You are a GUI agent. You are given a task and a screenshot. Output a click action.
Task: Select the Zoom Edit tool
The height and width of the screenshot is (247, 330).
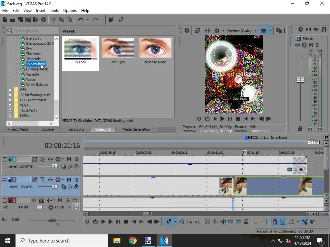(197, 222)
